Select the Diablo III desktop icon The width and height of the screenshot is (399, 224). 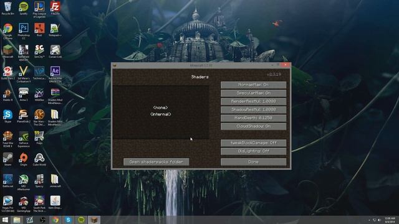[x=7, y=95]
